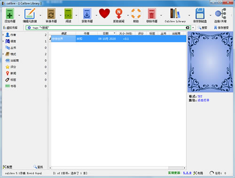Click the Search (搜索) button
This screenshot has width=235, height=178.
tap(203, 28)
